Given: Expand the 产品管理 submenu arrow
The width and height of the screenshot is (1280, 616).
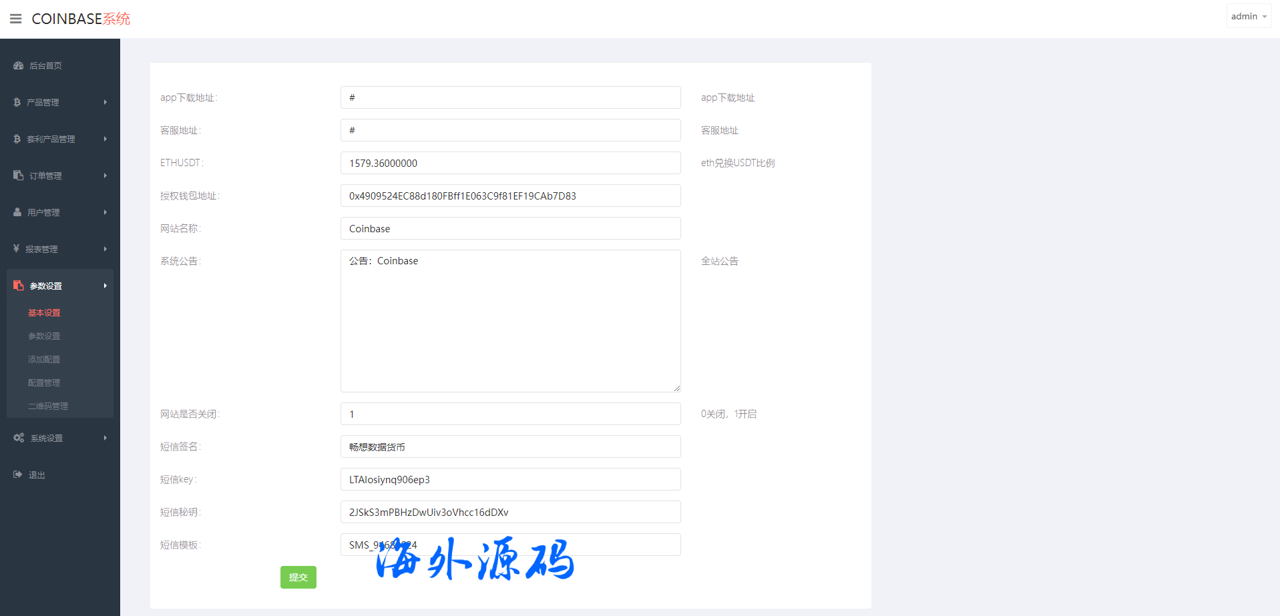Looking at the screenshot, I should pos(105,102).
